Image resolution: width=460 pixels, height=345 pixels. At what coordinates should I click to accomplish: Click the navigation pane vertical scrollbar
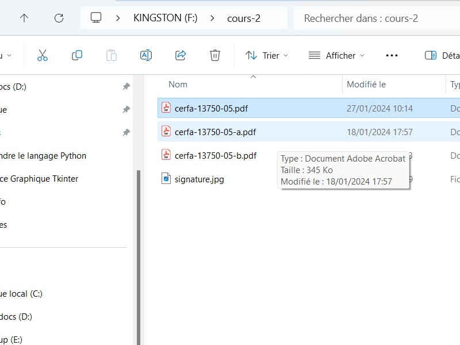click(x=137, y=253)
